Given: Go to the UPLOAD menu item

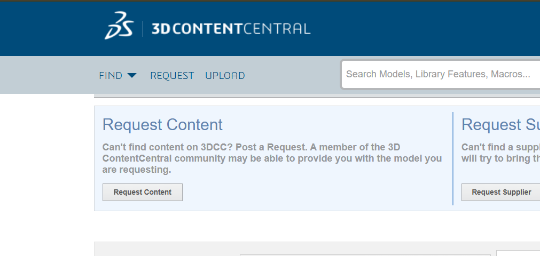Looking at the screenshot, I should pyautogui.click(x=225, y=76).
